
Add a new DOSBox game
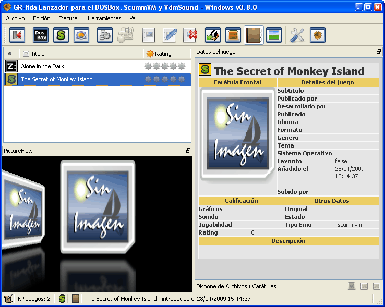pos(41,35)
